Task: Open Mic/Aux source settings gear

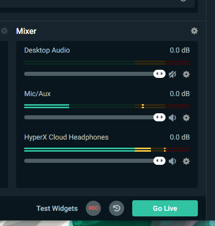Action: click(x=186, y=118)
